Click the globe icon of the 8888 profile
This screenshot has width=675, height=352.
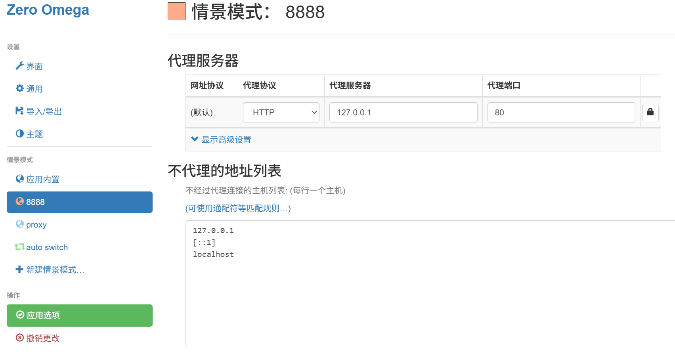20,201
